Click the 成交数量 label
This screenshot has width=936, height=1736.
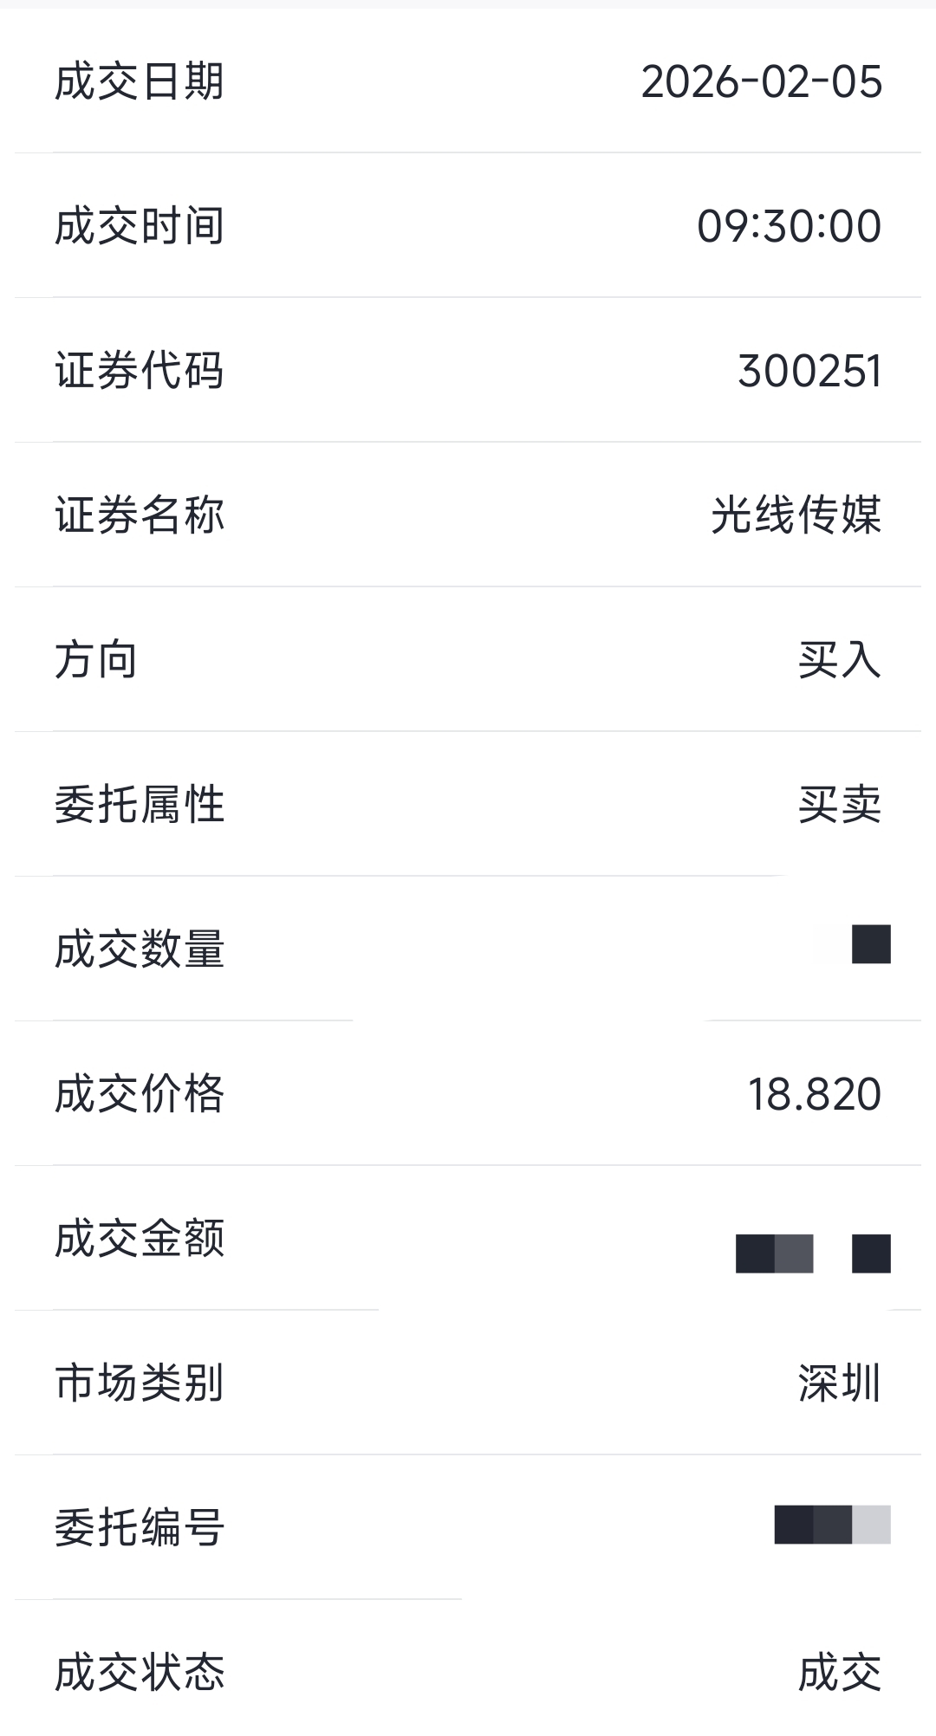[140, 950]
